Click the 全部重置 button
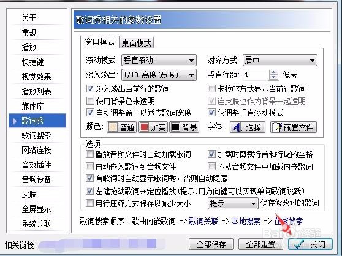The height and width of the screenshot is (256, 342). pyautogui.click(x=260, y=244)
